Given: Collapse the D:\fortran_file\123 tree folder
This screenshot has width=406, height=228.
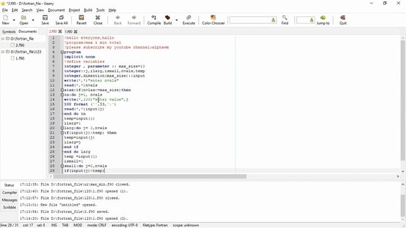Looking at the screenshot, I should [3, 52].
